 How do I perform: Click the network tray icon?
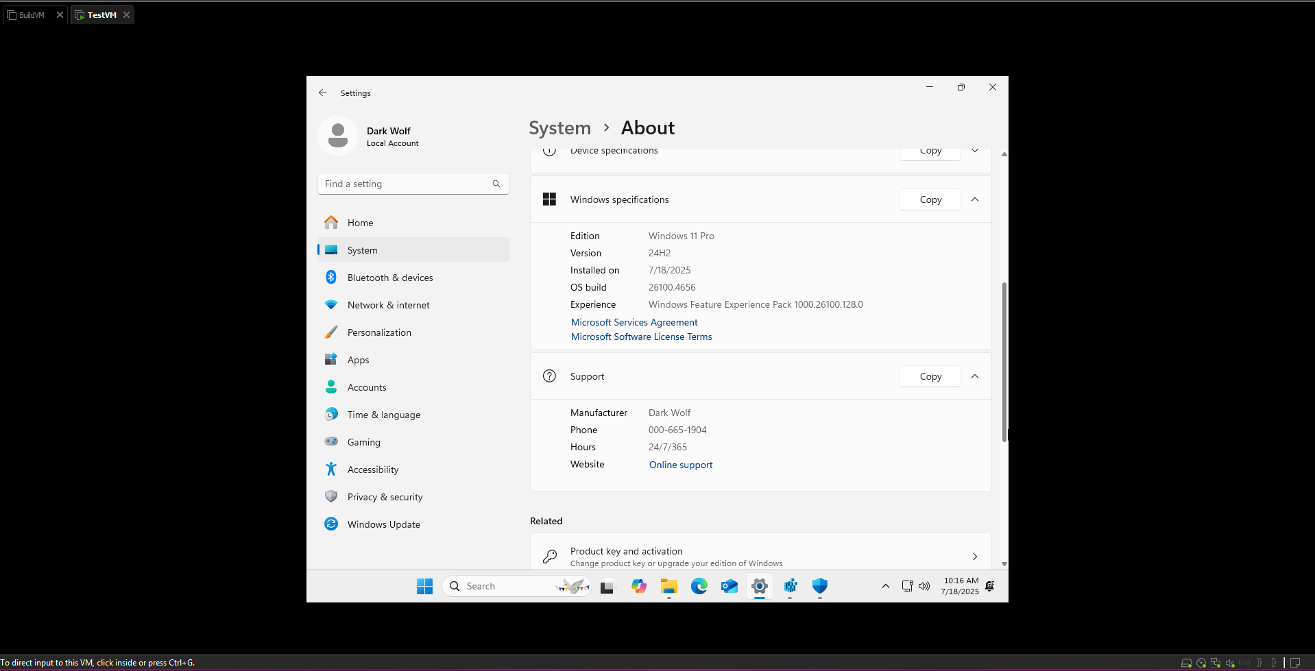tap(907, 586)
